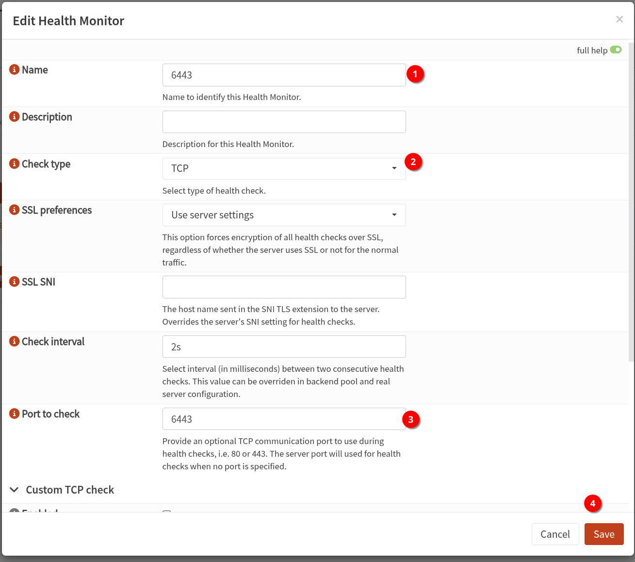This screenshot has height=562, width=635.
Task: Click the Check interval field
Action: tap(284, 347)
